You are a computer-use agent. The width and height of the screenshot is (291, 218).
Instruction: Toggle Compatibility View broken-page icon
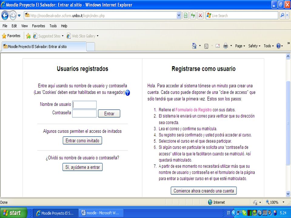pyautogui.click(x=186, y=15)
